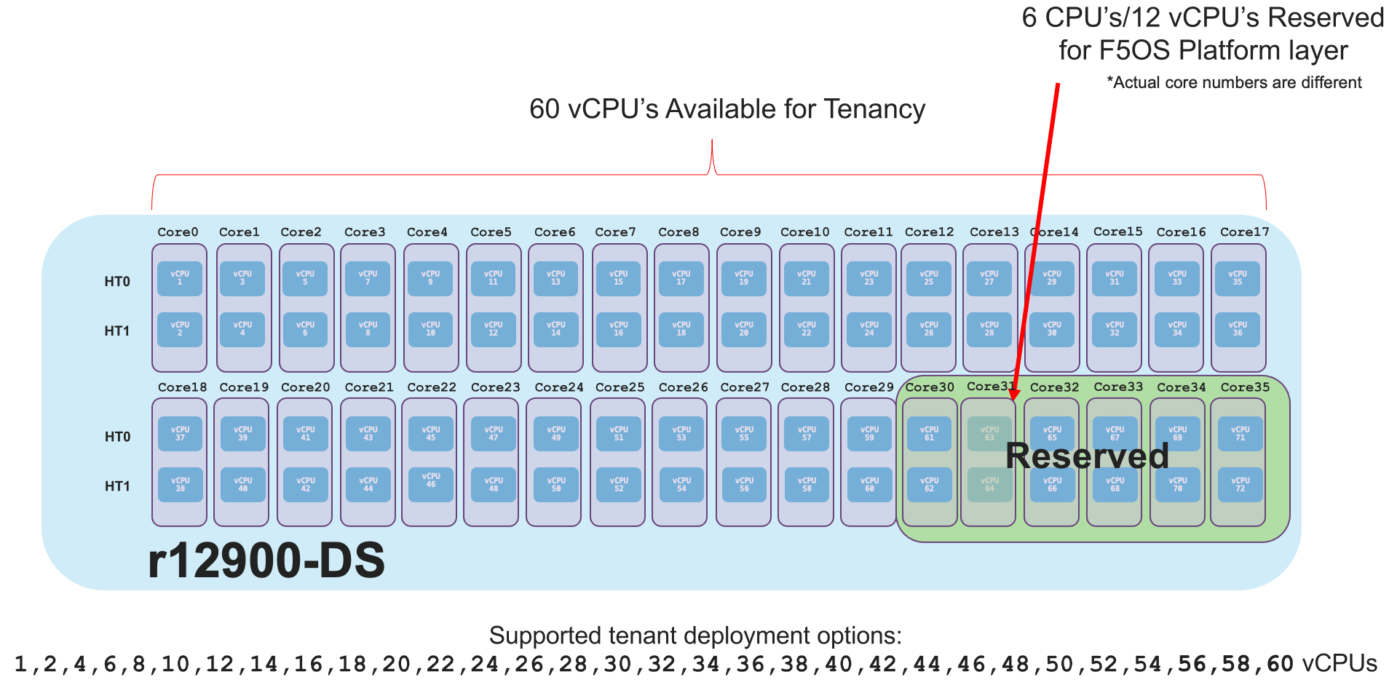Select vCPU 60 block in Core29
Image resolution: width=1389 pixels, height=685 pixels.
tap(869, 485)
